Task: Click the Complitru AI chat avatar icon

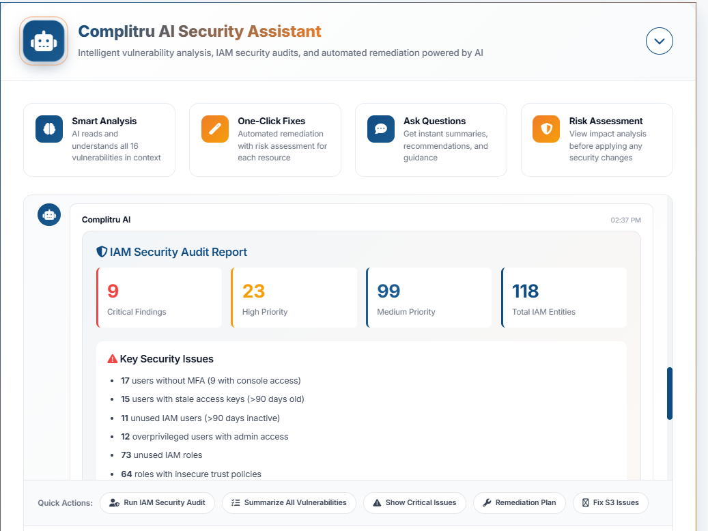Action: pos(49,214)
